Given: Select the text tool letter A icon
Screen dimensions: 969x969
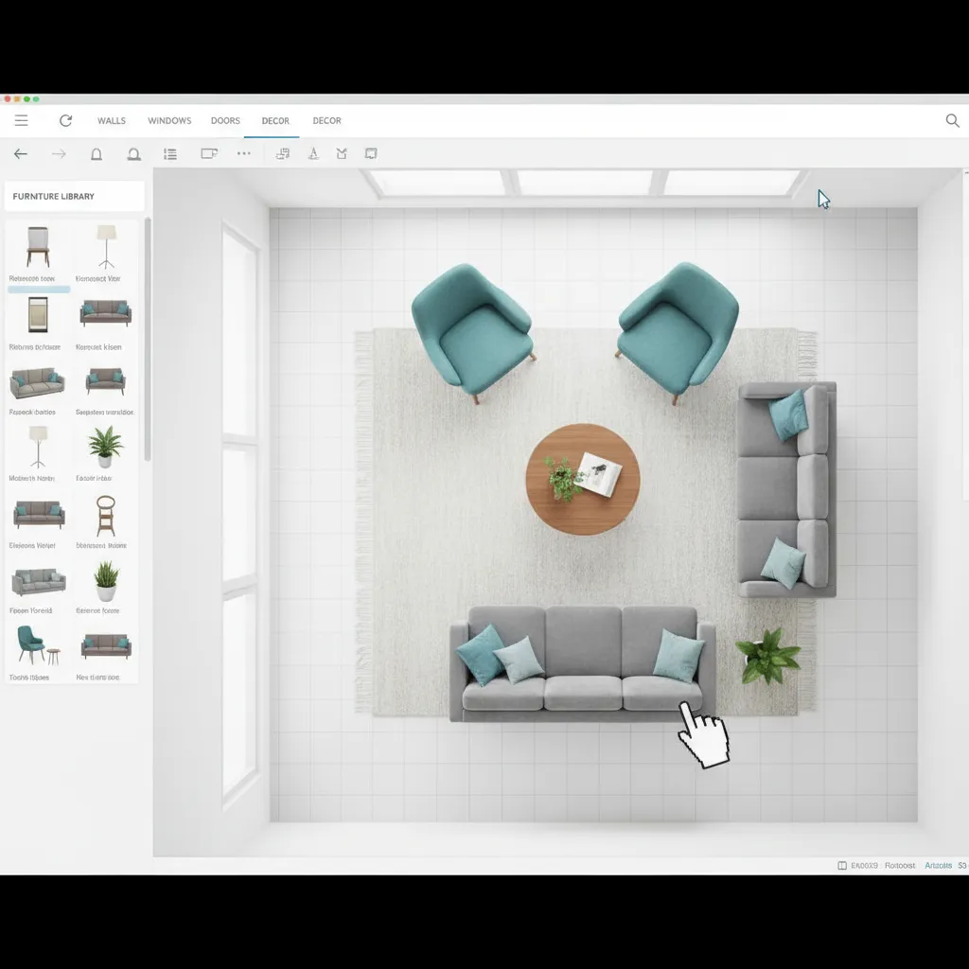Looking at the screenshot, I should click(x=313, y=154).
